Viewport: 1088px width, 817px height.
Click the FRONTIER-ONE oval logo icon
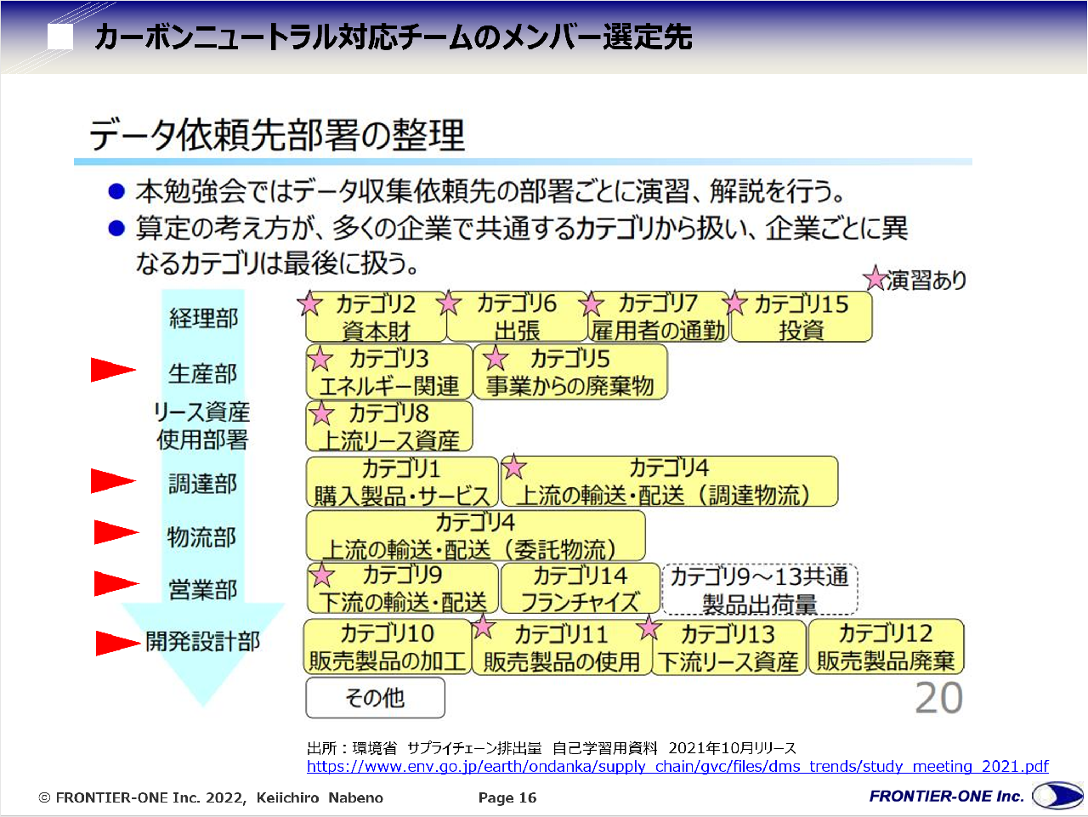(1057, 797)
